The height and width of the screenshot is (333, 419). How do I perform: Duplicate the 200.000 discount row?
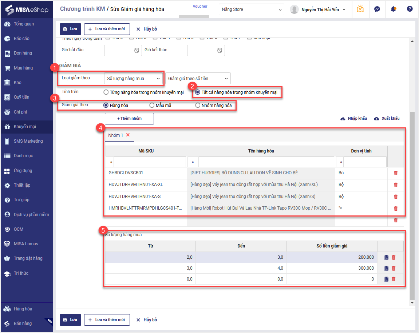(x=387, y=257)
